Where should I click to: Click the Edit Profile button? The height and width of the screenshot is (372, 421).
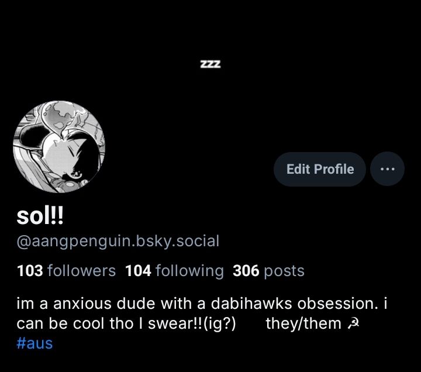(x=320, y=169)
